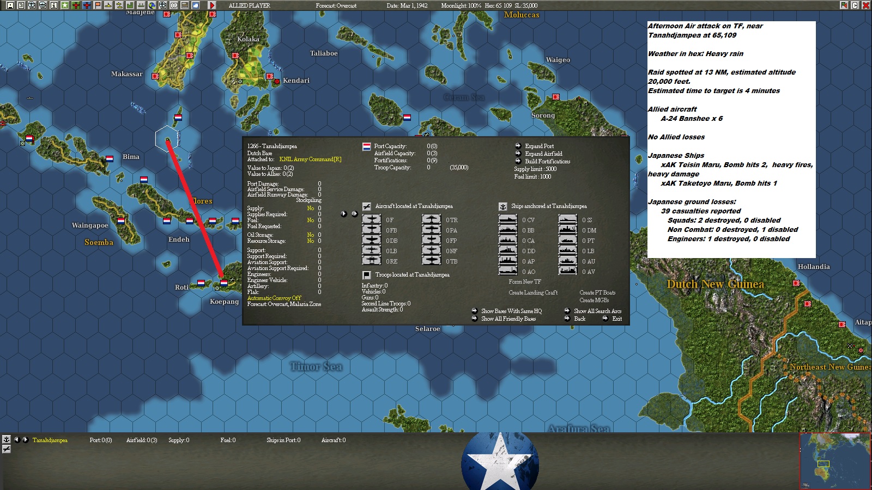Select the torpedo bomber (TB) aircraft icon
872x490 pixels.
coord(432,261)
